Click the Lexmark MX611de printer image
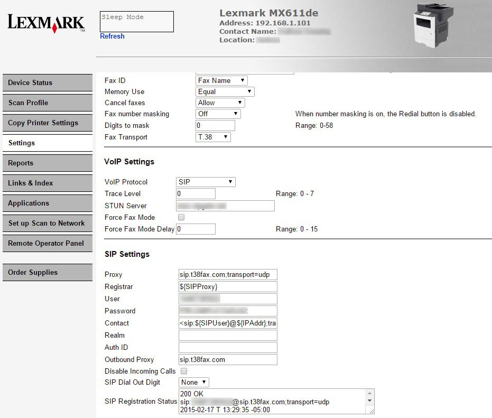The height and width of the screenshot is (418, 492). click(x=434, y=26)
